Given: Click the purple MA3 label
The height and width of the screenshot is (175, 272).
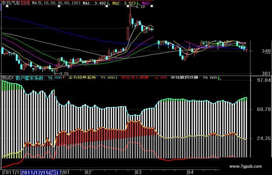Looking at the screenshot, I should coord(146,3).
